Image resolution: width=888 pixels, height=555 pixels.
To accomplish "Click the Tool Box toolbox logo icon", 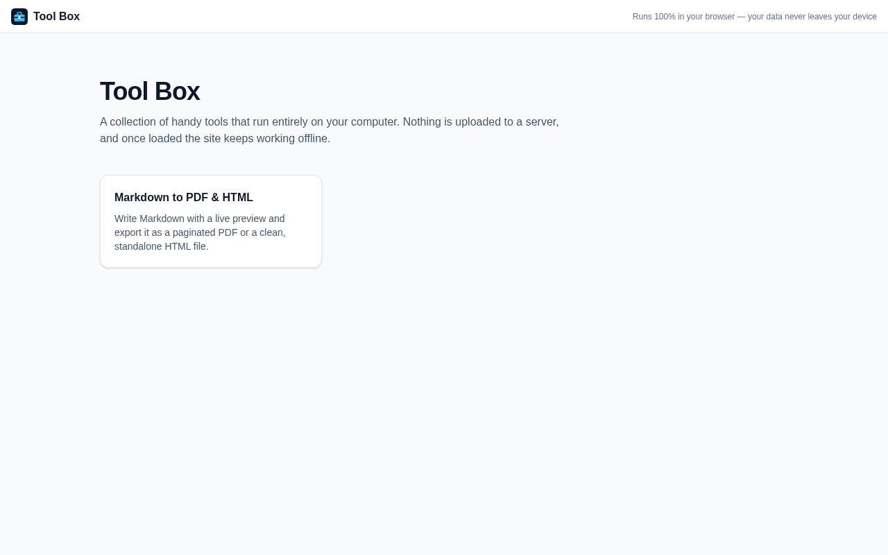I will point(19,17).
